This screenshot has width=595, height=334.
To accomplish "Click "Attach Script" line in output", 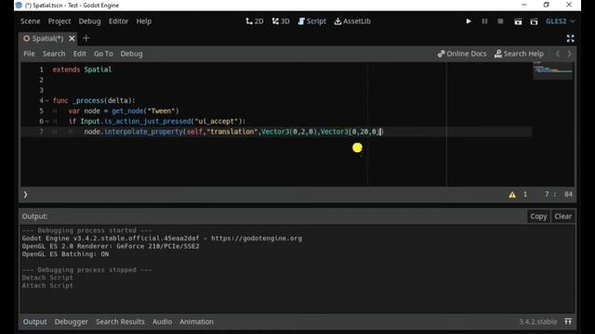I will (x=47, y=286).
